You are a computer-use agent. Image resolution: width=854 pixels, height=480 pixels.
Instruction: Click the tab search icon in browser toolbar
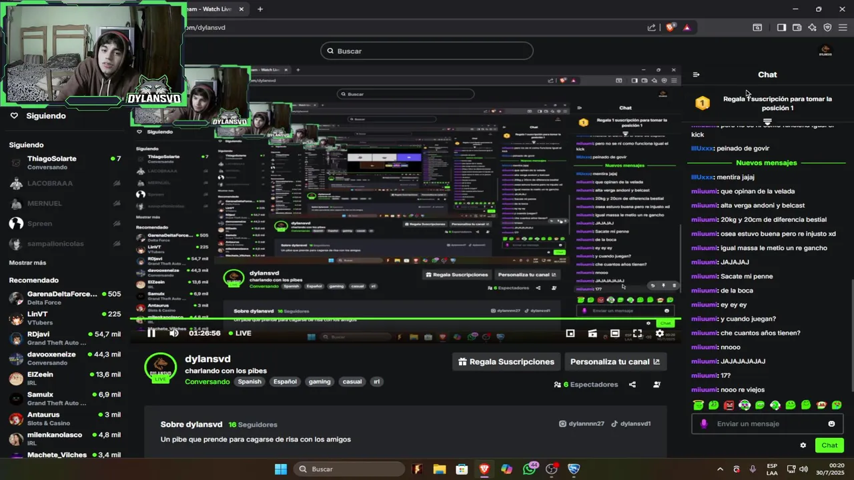[757, 27]
